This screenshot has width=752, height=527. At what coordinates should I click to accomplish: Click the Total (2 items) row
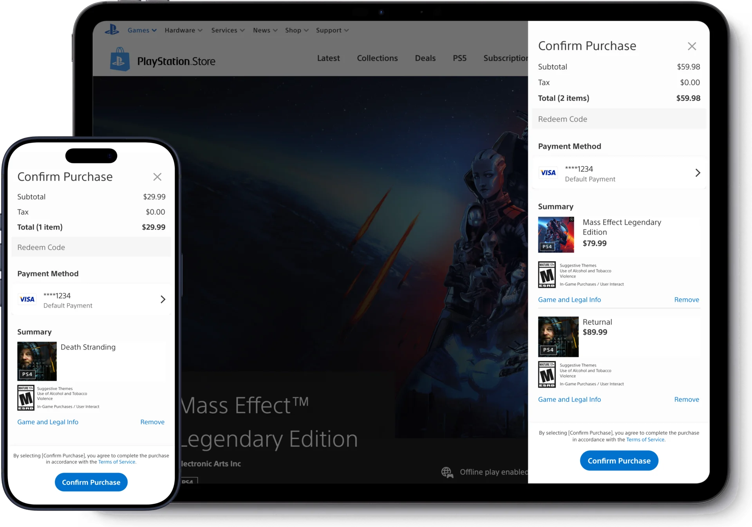point(619,98)
